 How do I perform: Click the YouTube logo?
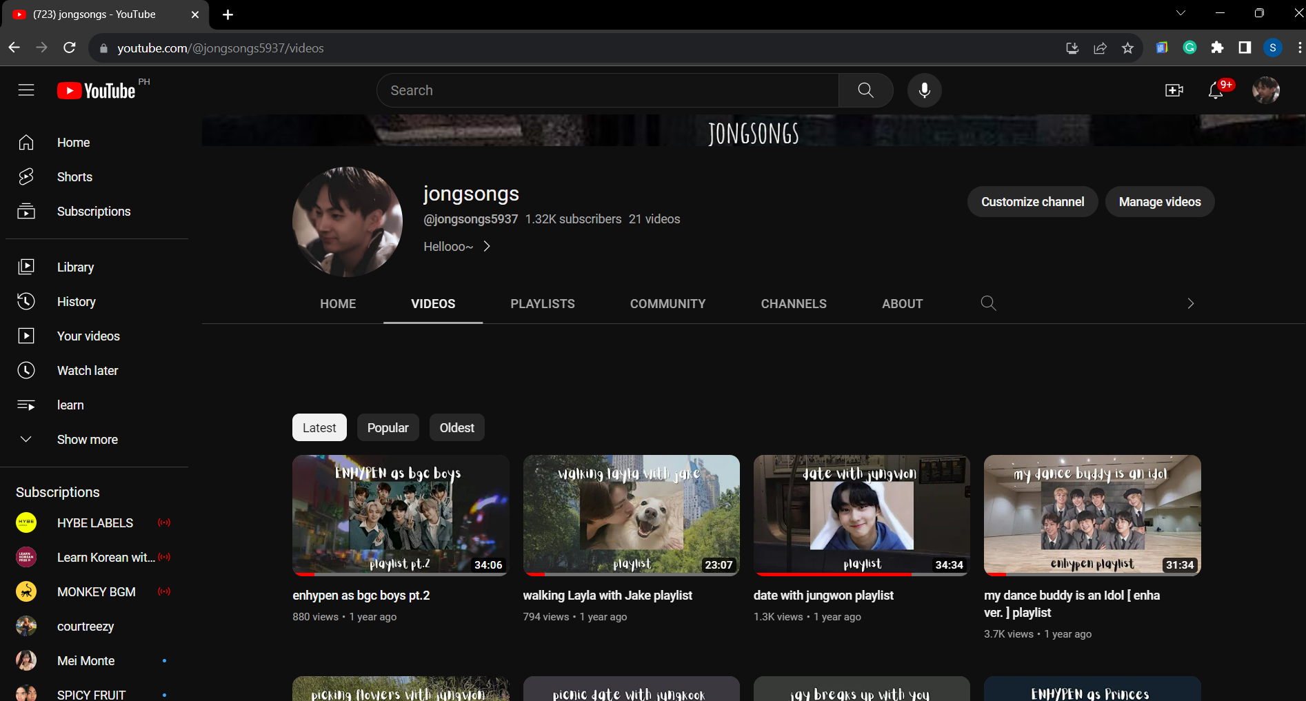pyautogui.click(x=97, y=90)
